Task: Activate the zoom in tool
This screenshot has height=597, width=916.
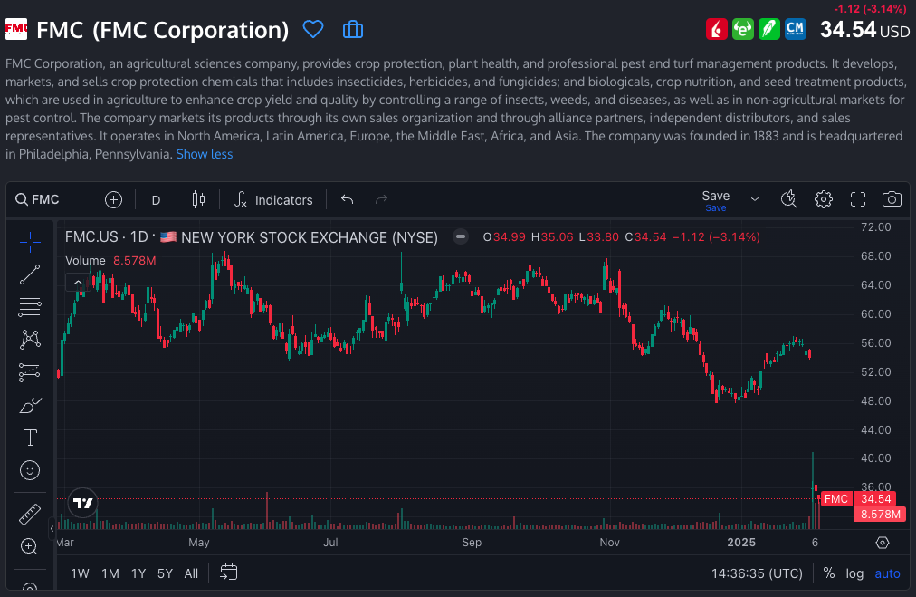Action: tap(29, 546)
